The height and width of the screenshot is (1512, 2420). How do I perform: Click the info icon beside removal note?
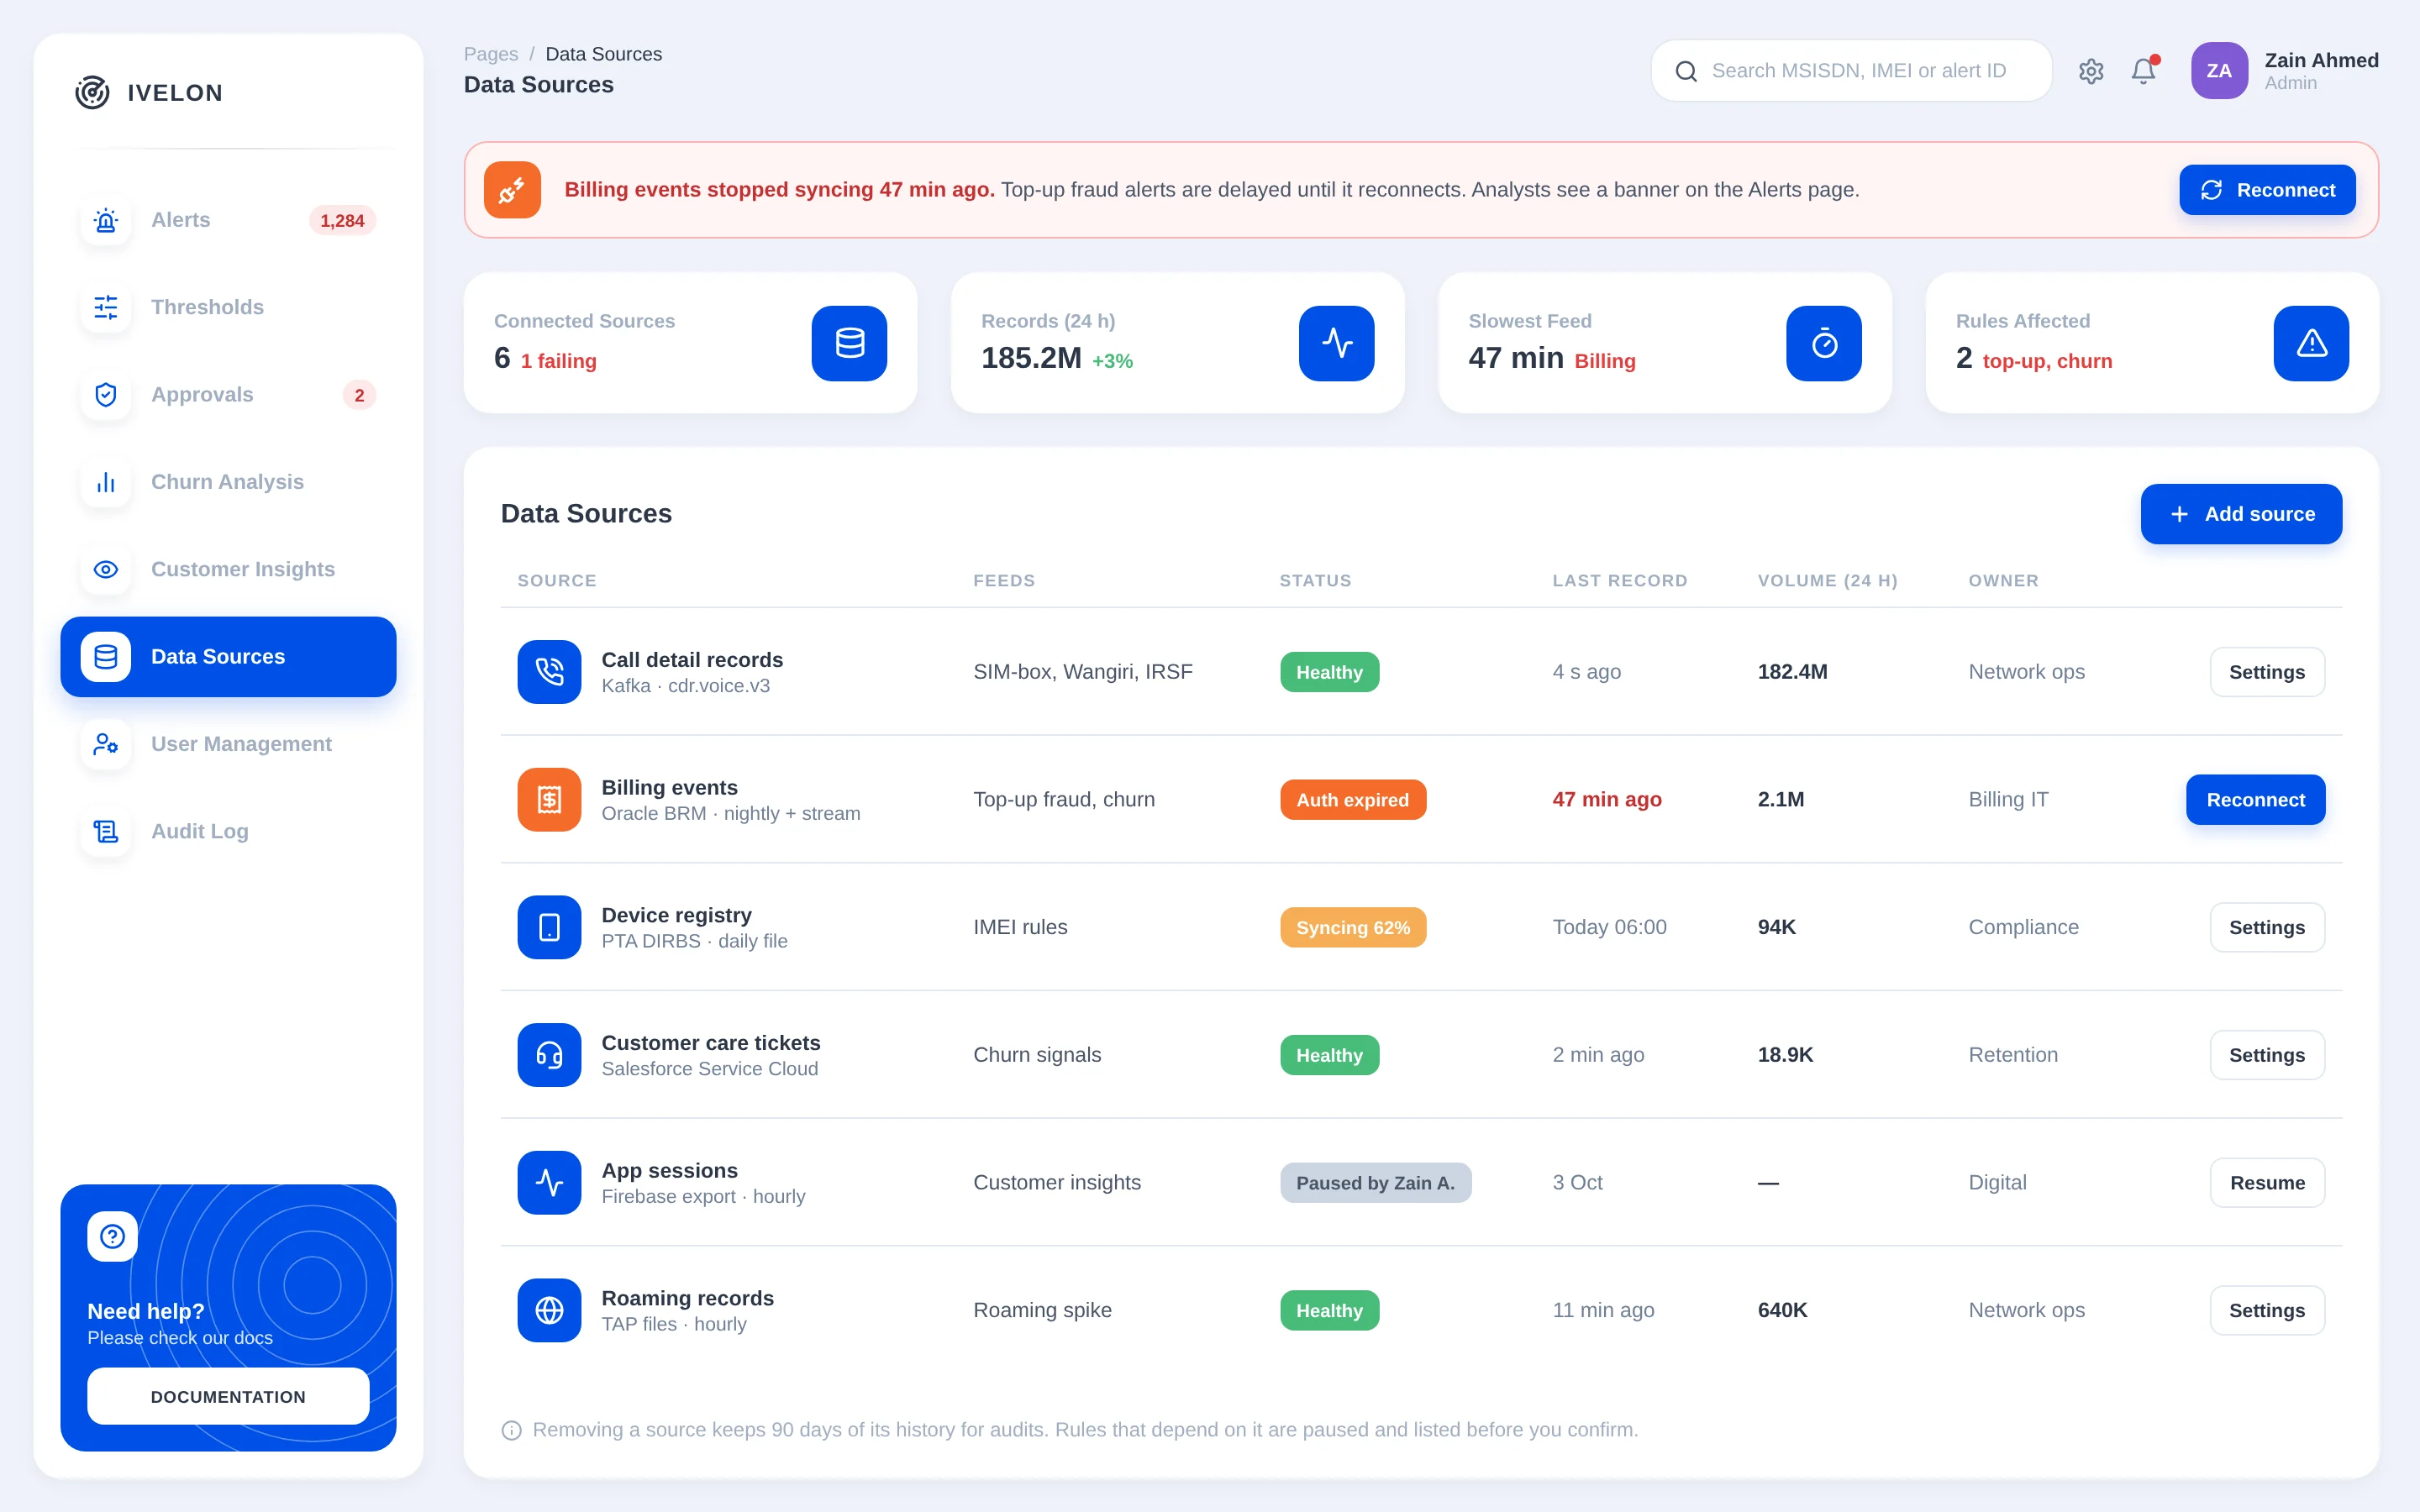pos(511,1430)
